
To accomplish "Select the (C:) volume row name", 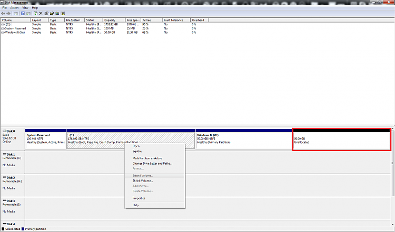I will point(8,24).
